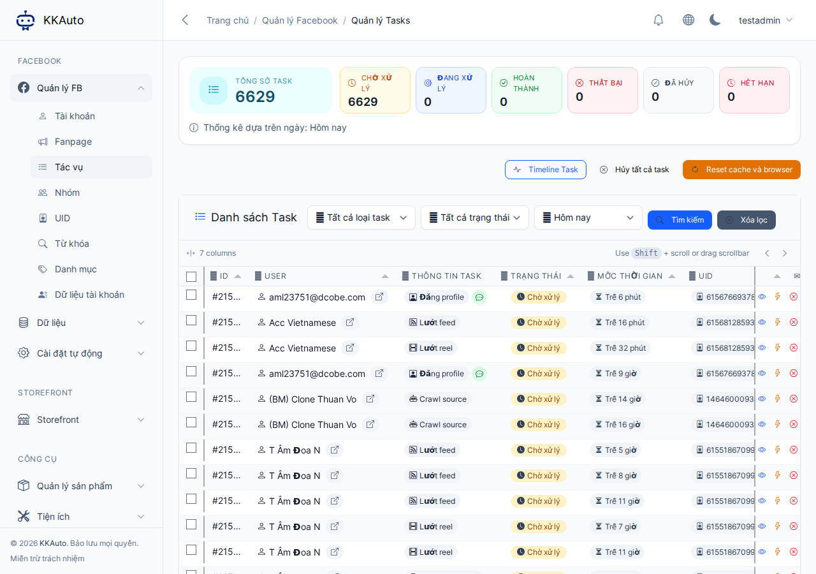816x574 pixels.
Task: Click green comment icon in Trễ 6 phút row
Action: tap(479, 297)
